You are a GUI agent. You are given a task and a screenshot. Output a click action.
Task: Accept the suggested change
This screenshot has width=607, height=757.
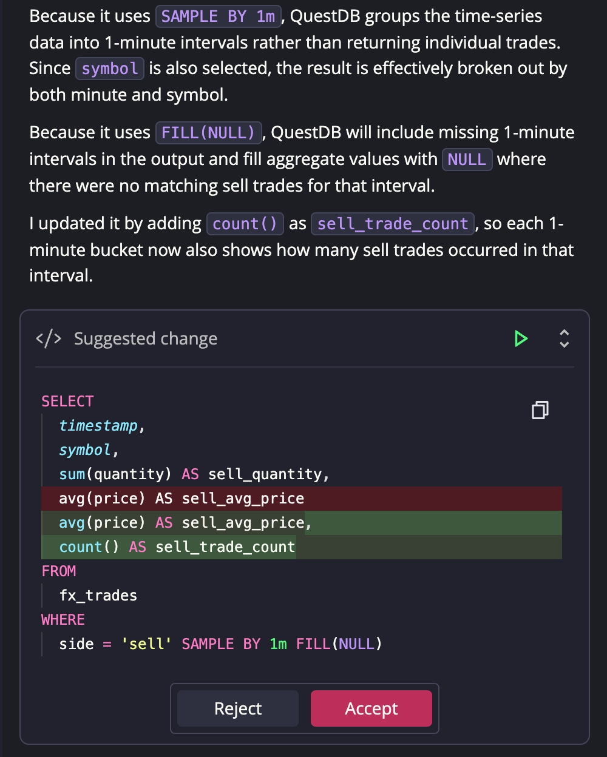(x=371, y=708)
